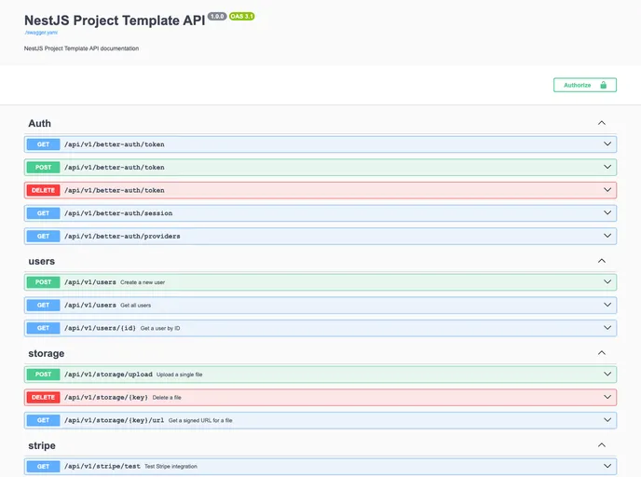Expand chevron for Get a signed URL
The width and height of the screenshot is (641, 477).
click(x=607, y=420)
